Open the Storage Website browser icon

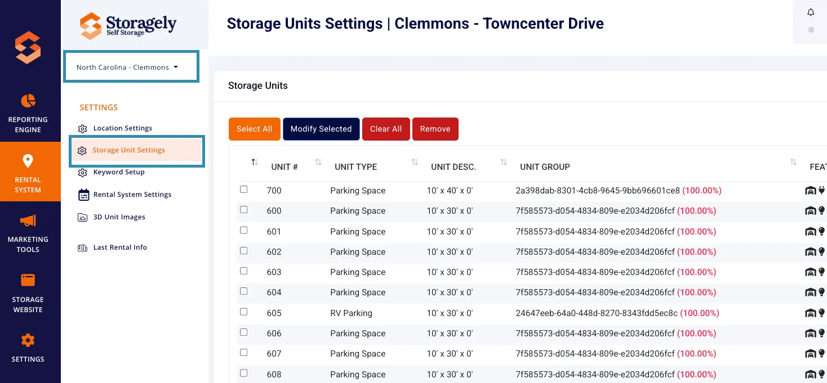pos(28,280)
